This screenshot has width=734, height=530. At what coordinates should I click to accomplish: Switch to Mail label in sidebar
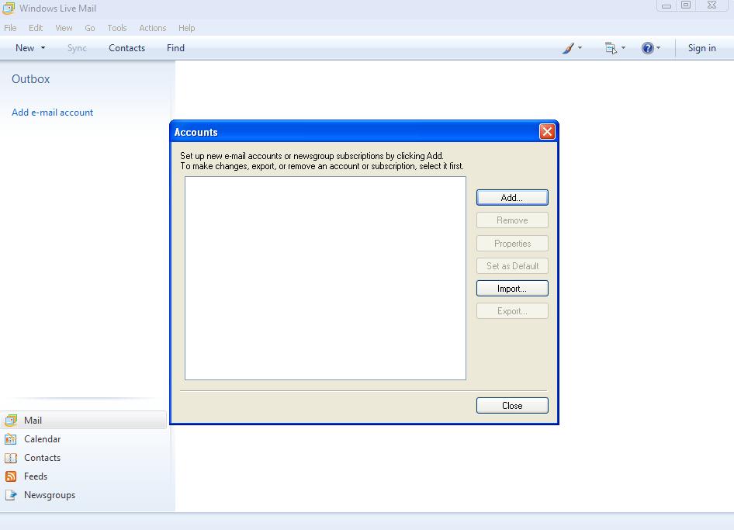(33, 421)
